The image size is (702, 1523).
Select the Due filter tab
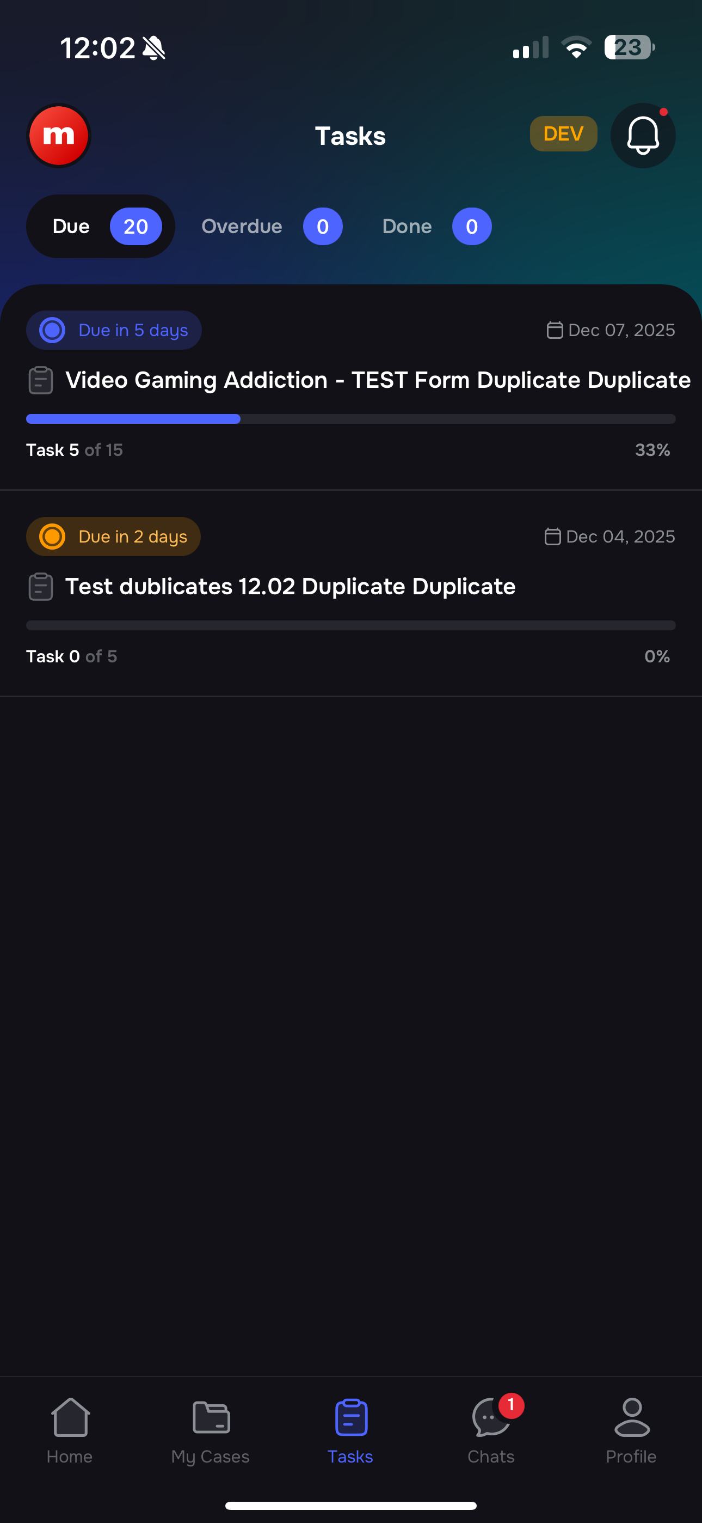(x=100, y=226)
